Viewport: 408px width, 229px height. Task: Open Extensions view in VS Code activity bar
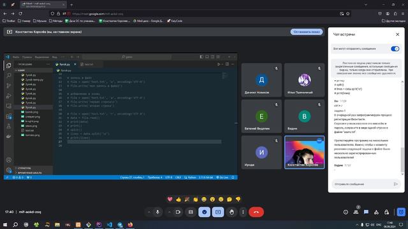coord(8,116)
